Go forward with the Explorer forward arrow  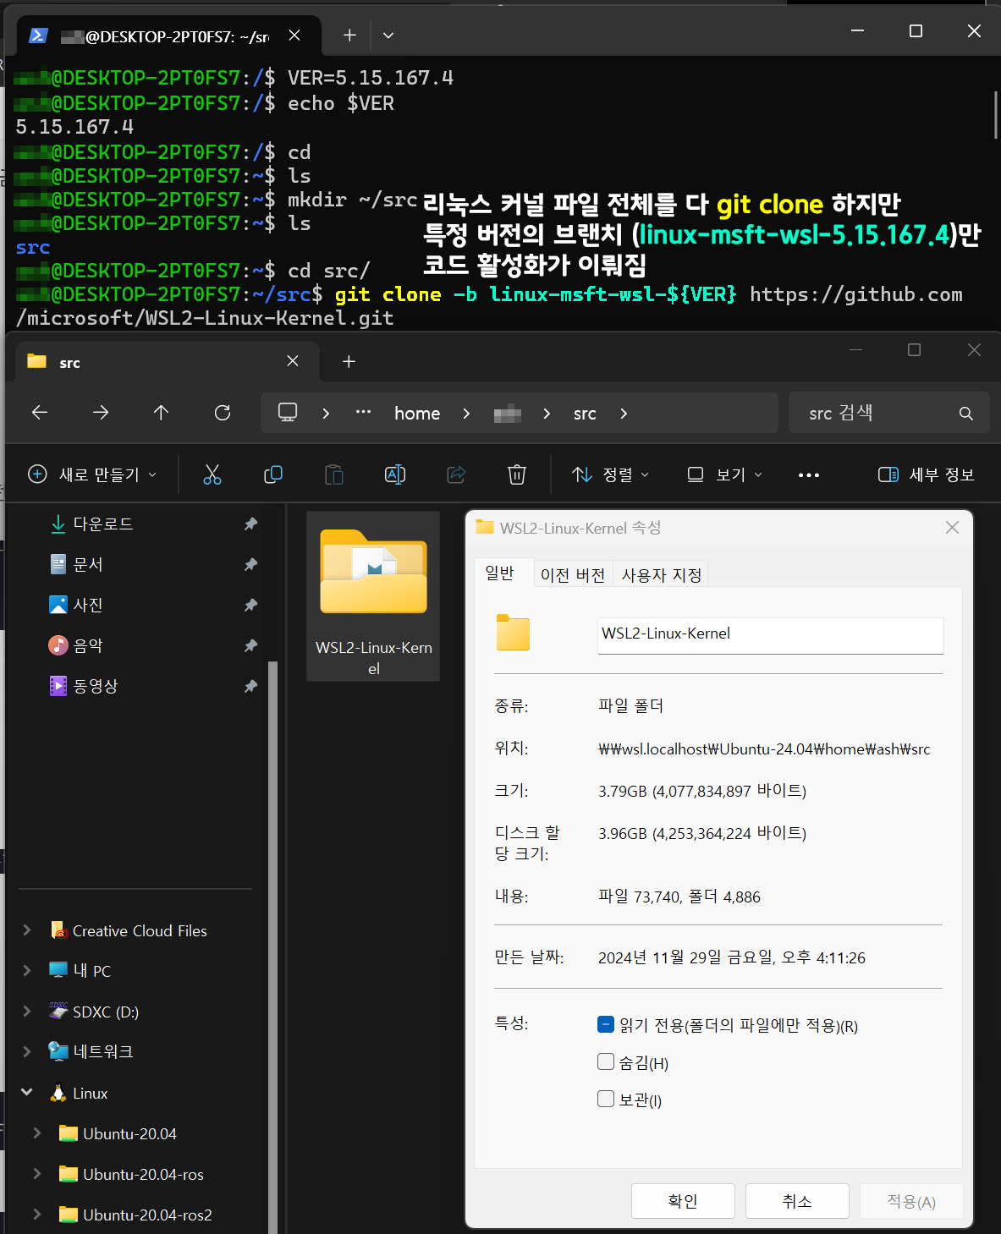click(101, 413)
